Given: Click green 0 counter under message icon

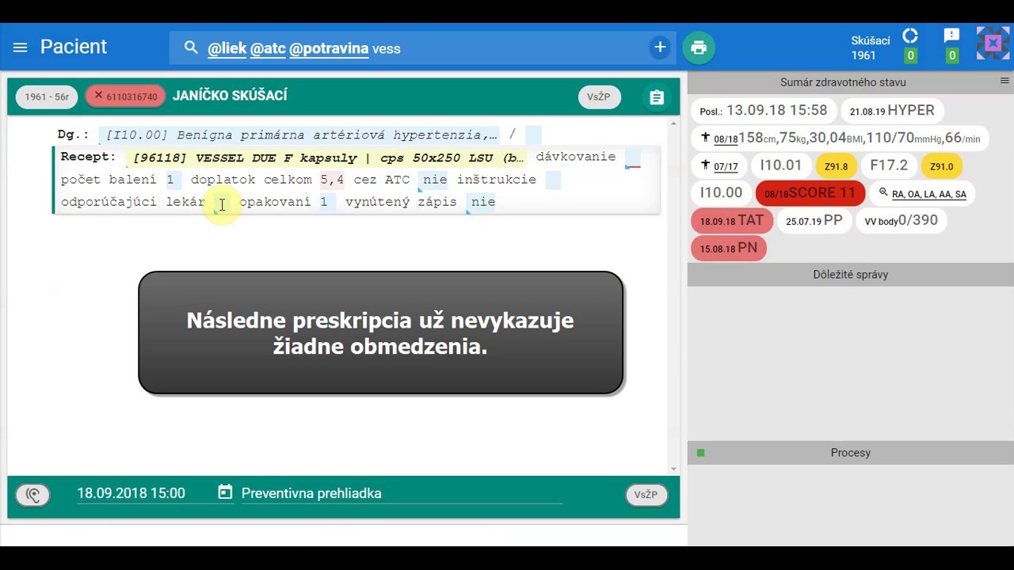Looking at the screenshot, I should click(x=952, y=55).
